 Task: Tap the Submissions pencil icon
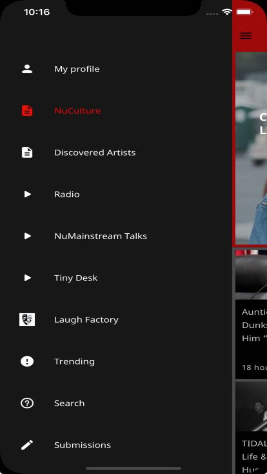pyautogui.click(x=27, y=445)
